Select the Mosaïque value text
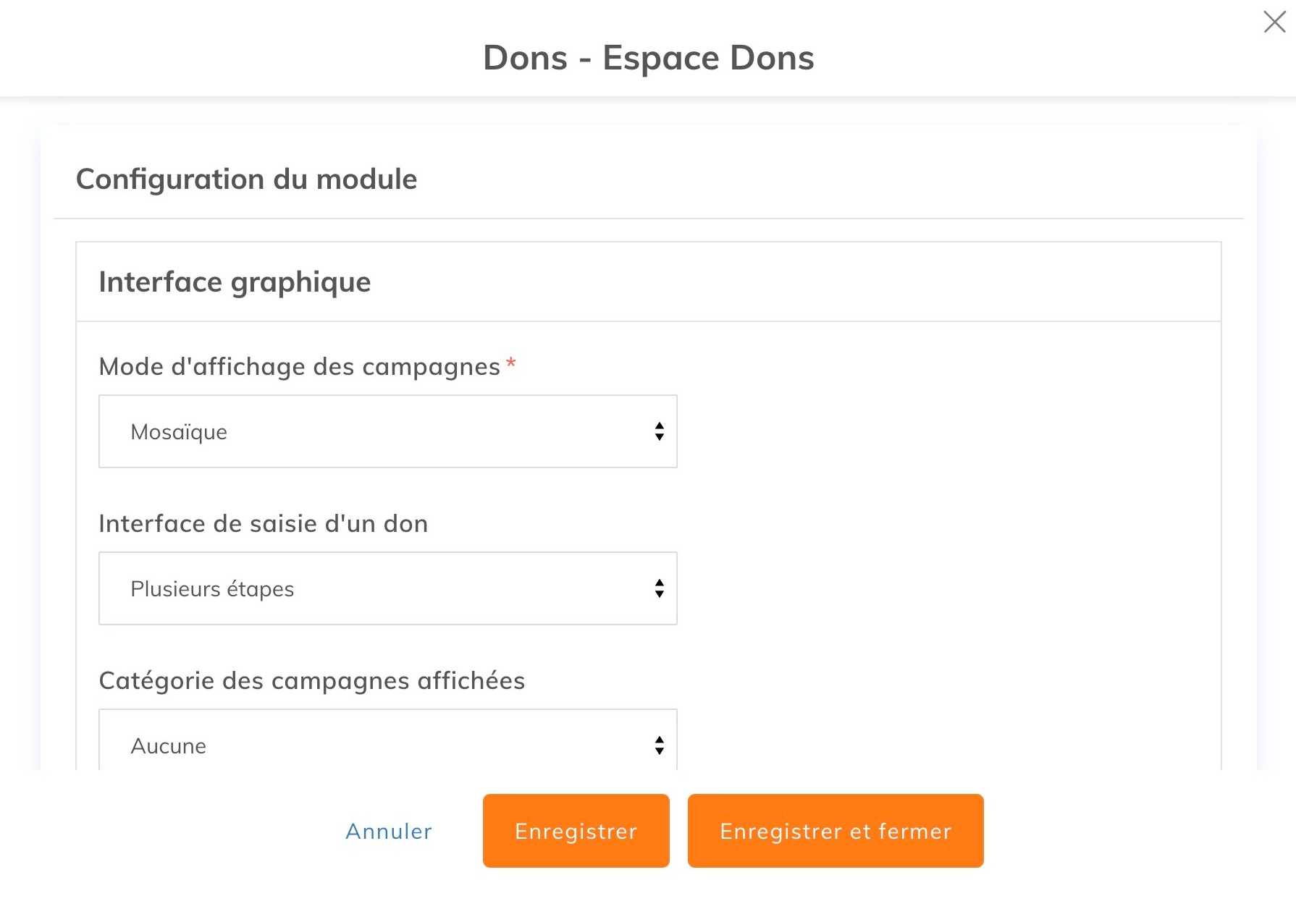 [x=179, y=432]
